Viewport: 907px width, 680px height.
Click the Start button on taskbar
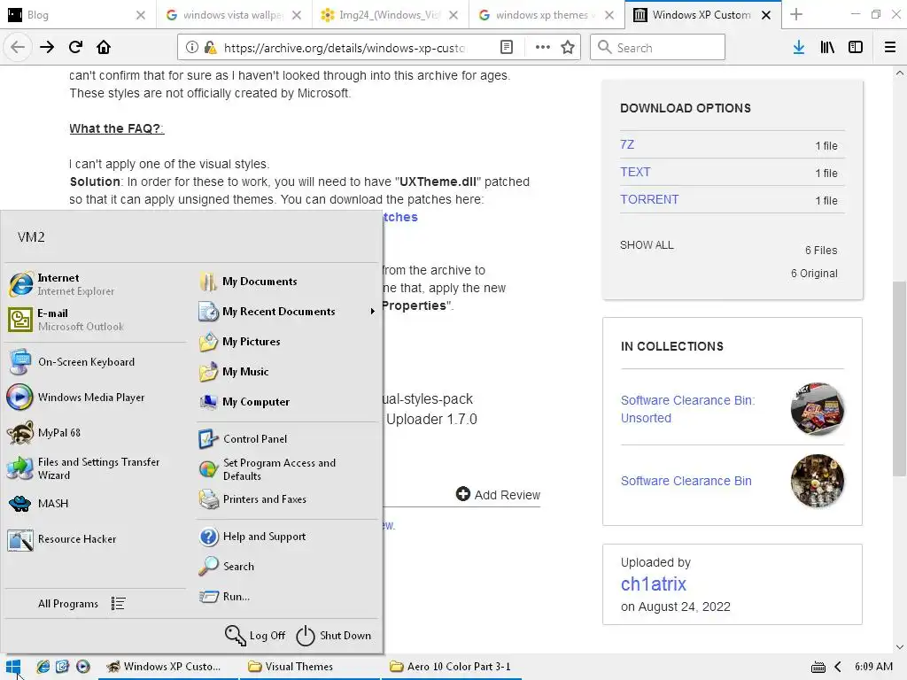14,667
